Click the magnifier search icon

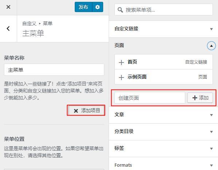120,10
